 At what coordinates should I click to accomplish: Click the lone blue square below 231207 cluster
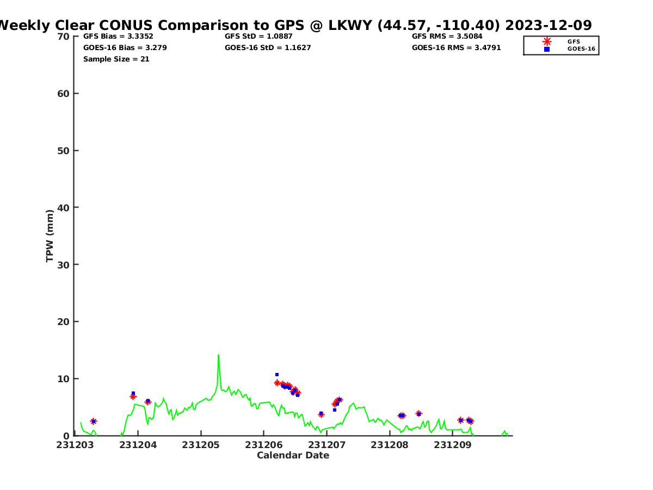[x=335, y=410]
